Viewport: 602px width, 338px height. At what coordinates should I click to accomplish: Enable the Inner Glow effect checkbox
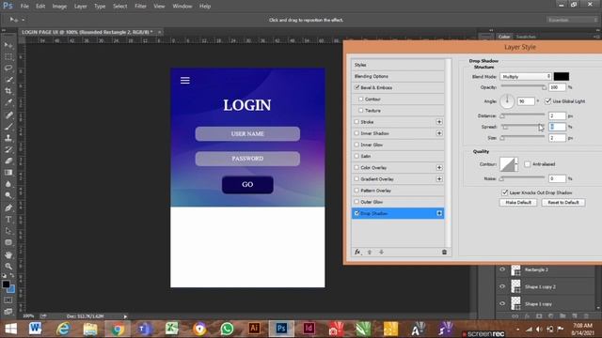point(356,145)
